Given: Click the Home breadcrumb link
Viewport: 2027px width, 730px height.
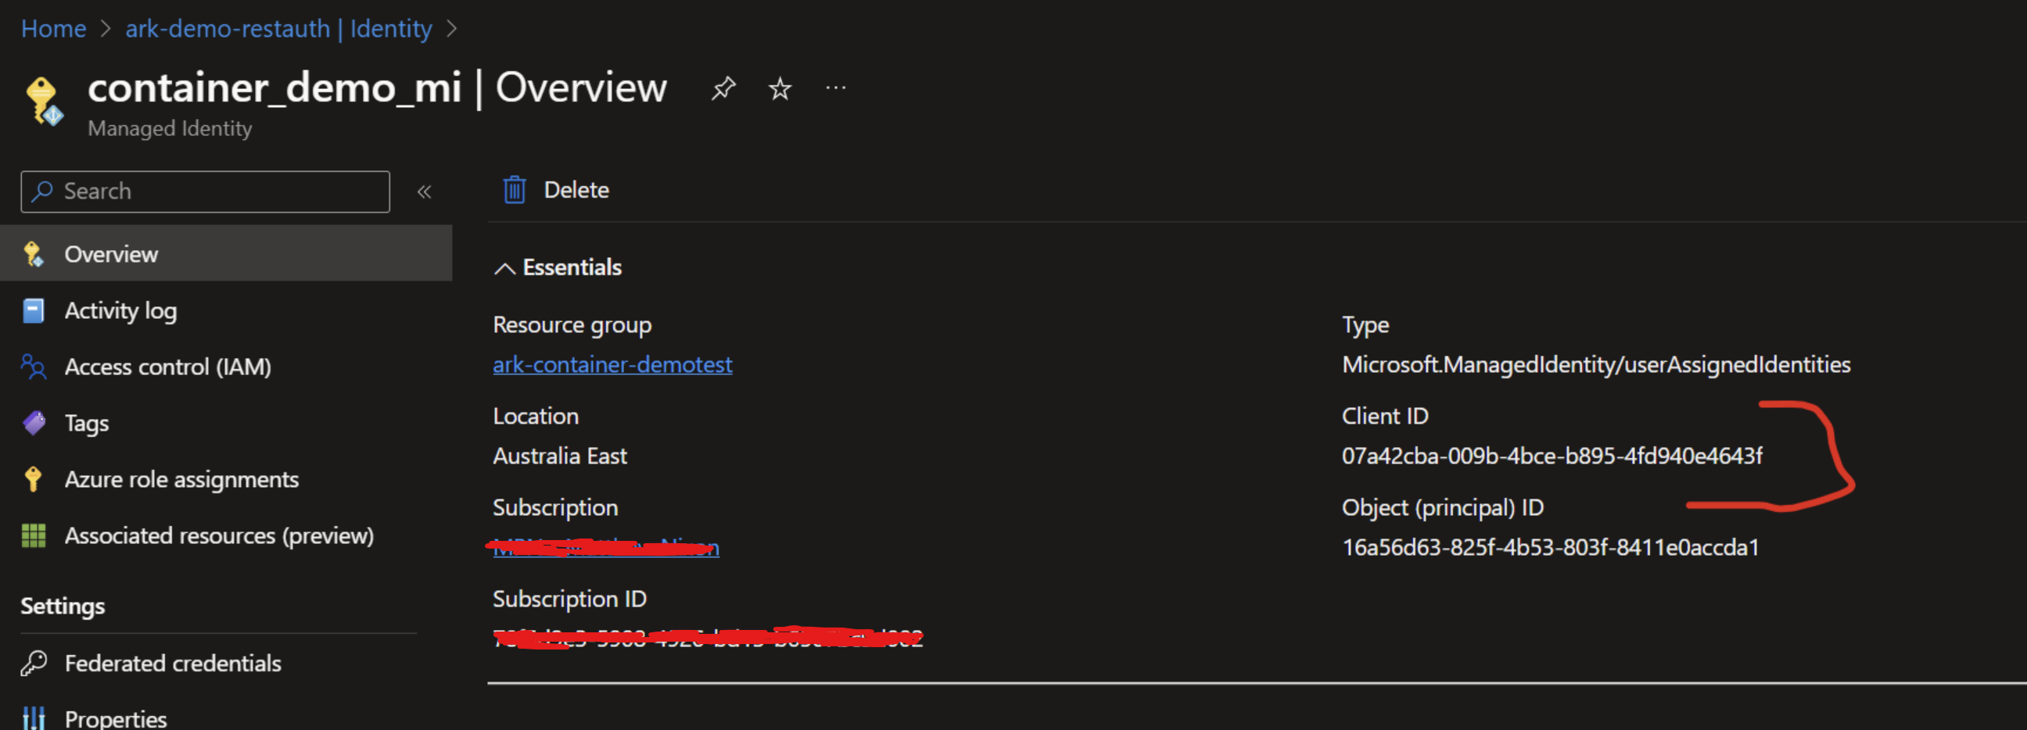Looking at the screenshot, I should (x=53, y=28).
